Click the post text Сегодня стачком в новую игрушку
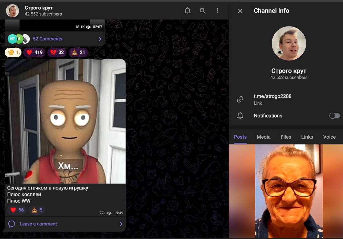The height and width of the screenshot is (239, 343). [x=48, y=188]
